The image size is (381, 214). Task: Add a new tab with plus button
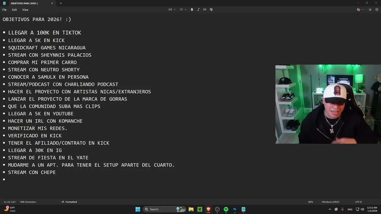pos(61,3)
